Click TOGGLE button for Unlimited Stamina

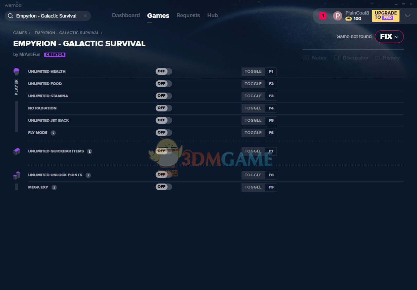pos(253,96)
